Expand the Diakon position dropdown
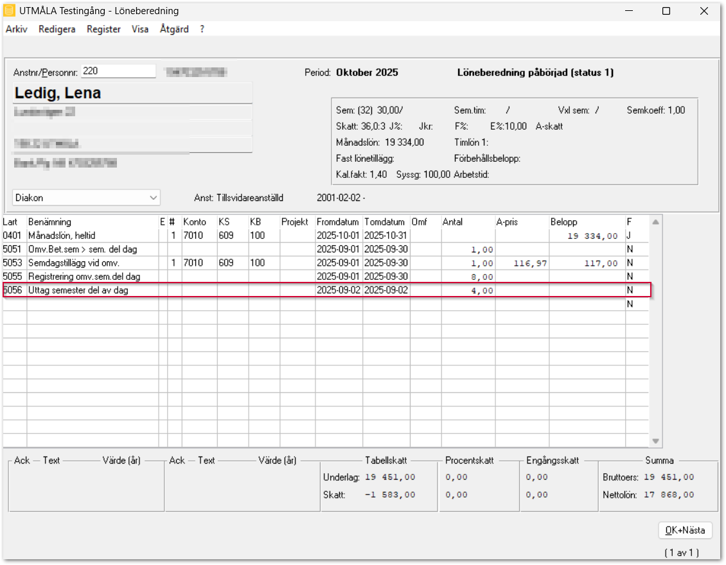 [x=152, y=198]
